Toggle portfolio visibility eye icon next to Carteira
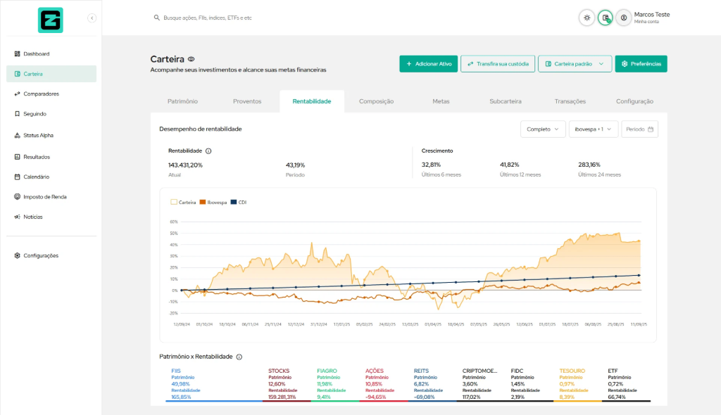 [191, 59]
